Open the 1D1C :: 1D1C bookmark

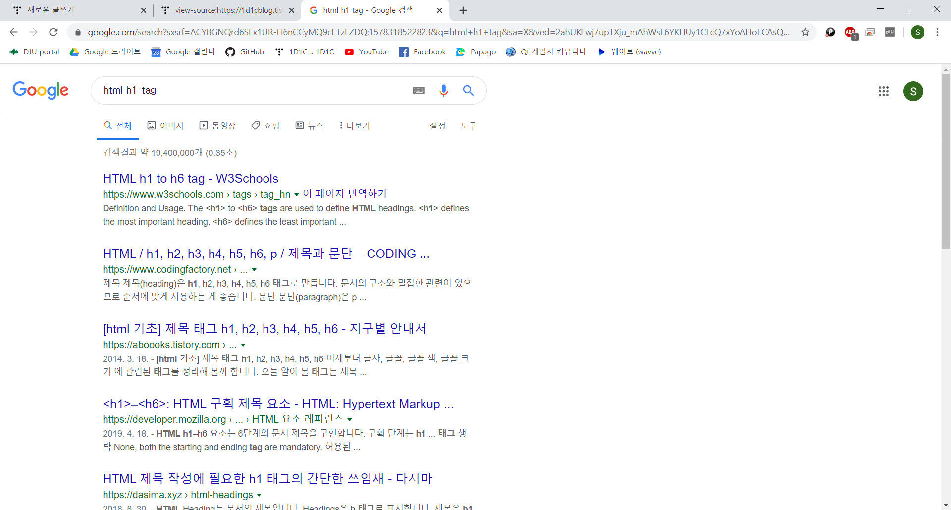pos(305,52)
